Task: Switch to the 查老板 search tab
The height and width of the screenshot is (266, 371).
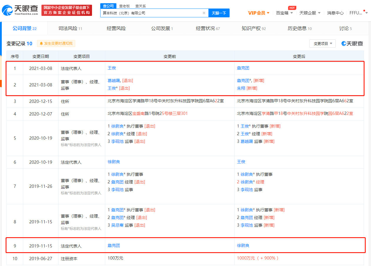Action: coord(124,6)
